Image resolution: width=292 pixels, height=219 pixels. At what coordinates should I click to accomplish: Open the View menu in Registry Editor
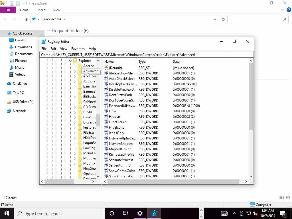[x=64, y=48]
